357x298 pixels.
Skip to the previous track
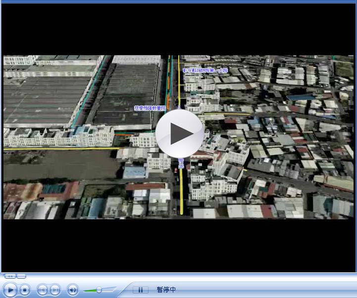coord(43,290)
